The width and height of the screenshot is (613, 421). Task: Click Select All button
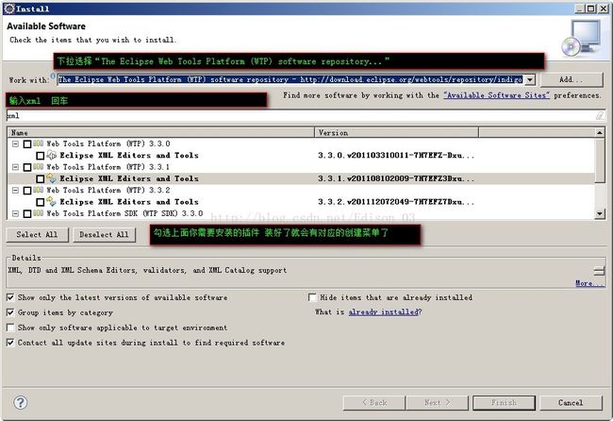(37, 235)
